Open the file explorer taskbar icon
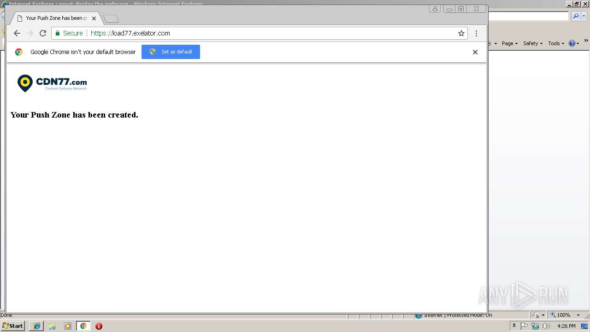This screenshot has height=332, width=590. point(52,326)
